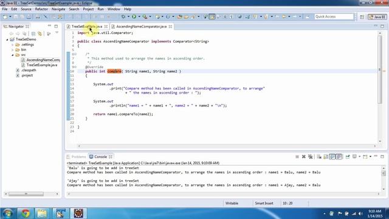Open the Window menu

pos(114,9)
